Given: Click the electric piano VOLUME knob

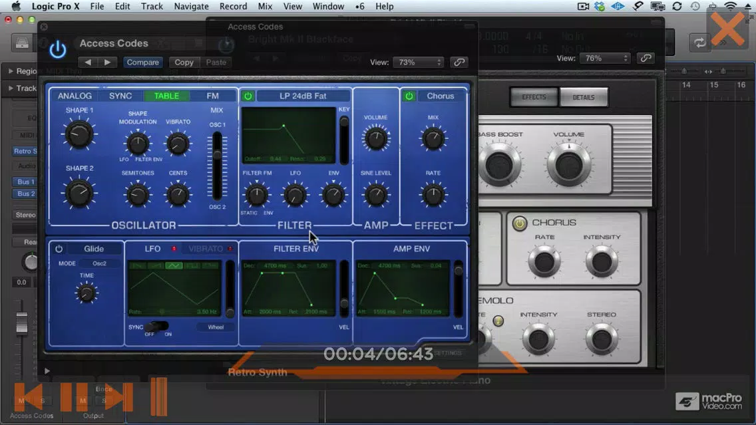Looking at the screenshot, I should 569,165.
